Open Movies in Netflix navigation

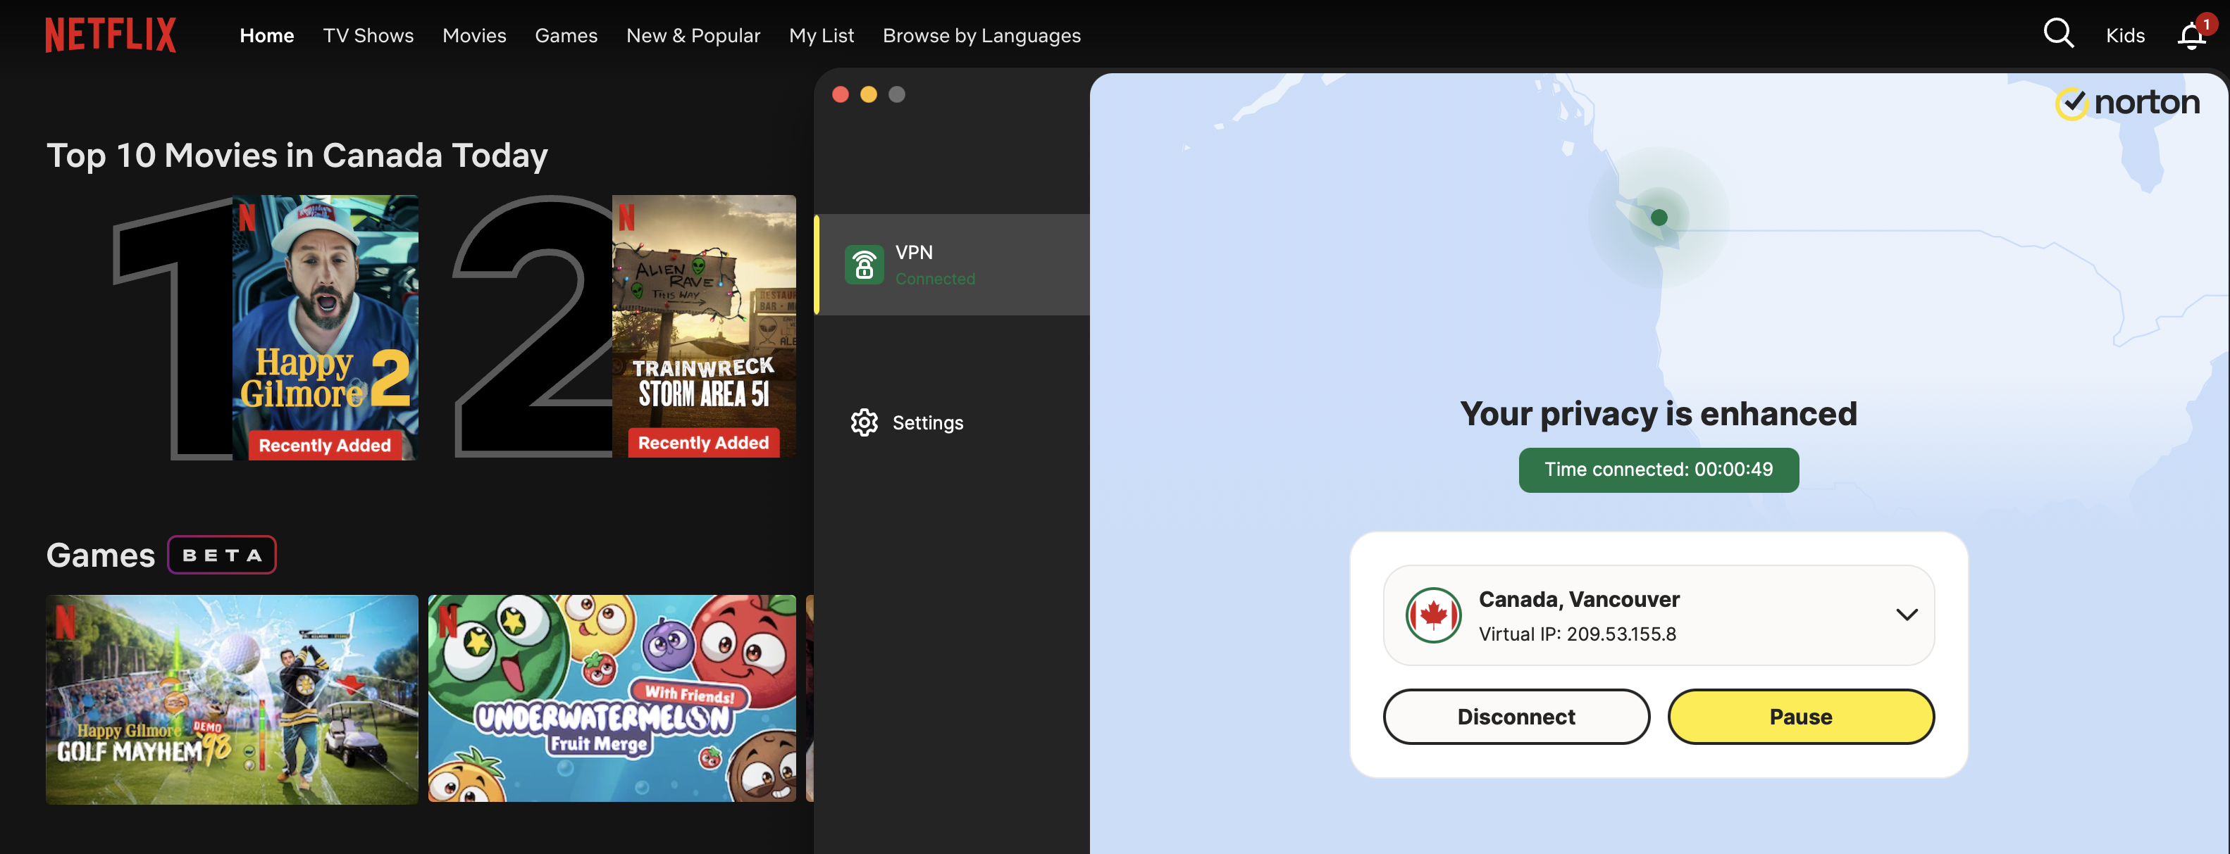coord(473,35)
